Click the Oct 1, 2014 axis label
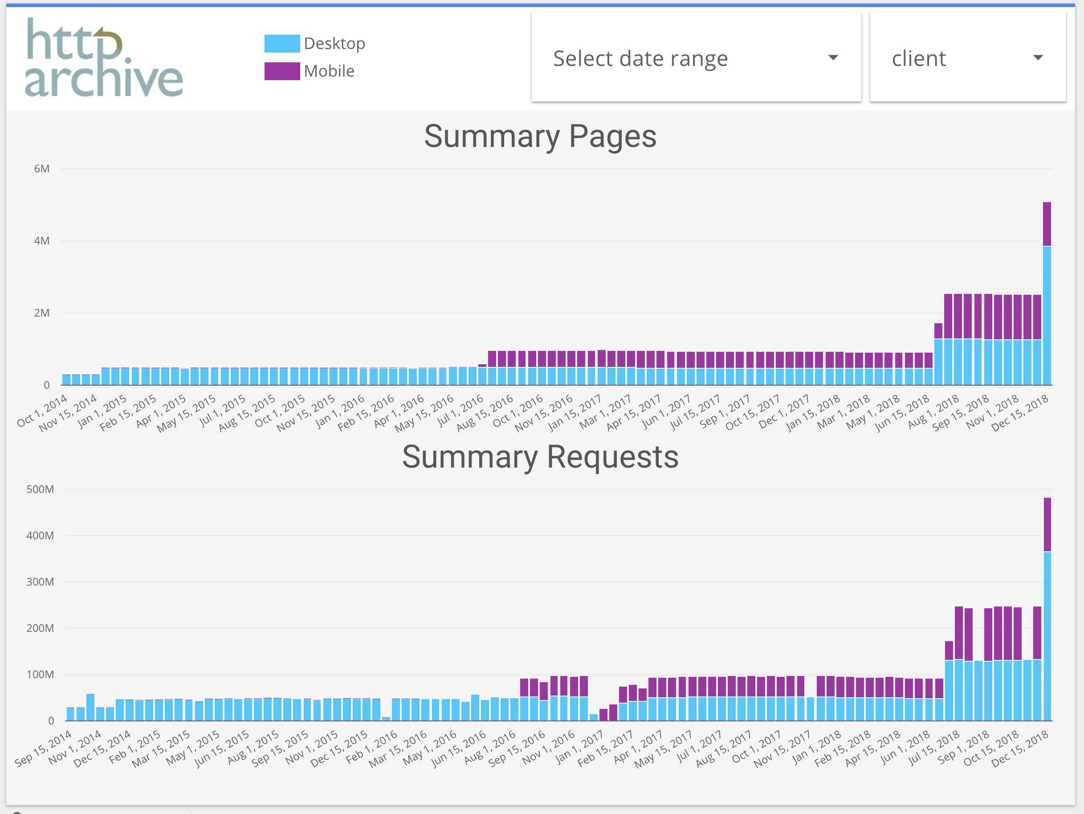The image size is (1084, 814). pos(43,411)
